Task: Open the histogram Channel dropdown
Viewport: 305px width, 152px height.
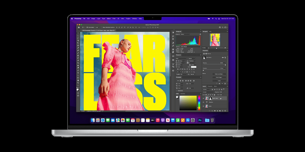Action: point(186,34)
